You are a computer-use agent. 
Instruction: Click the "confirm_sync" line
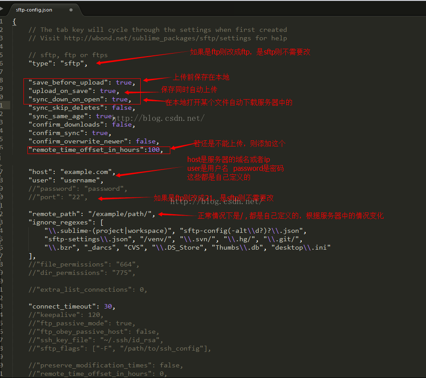point(70,133)
